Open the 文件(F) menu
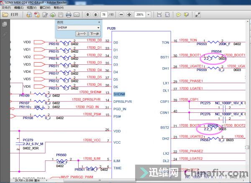 click(6, 8)
